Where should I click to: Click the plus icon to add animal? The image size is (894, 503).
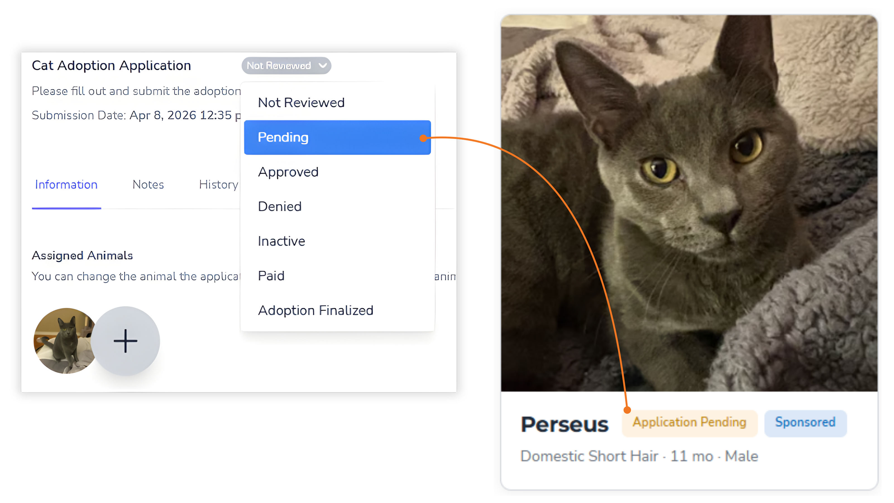[x=125, y=341]
